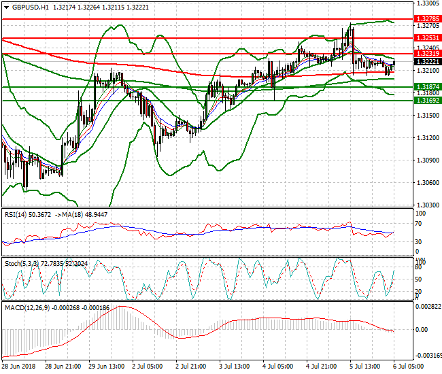The height and width of the screenshot is (374, 442).
Task: Click the 1.32785 red price label
Action: [x=428, y=19]
